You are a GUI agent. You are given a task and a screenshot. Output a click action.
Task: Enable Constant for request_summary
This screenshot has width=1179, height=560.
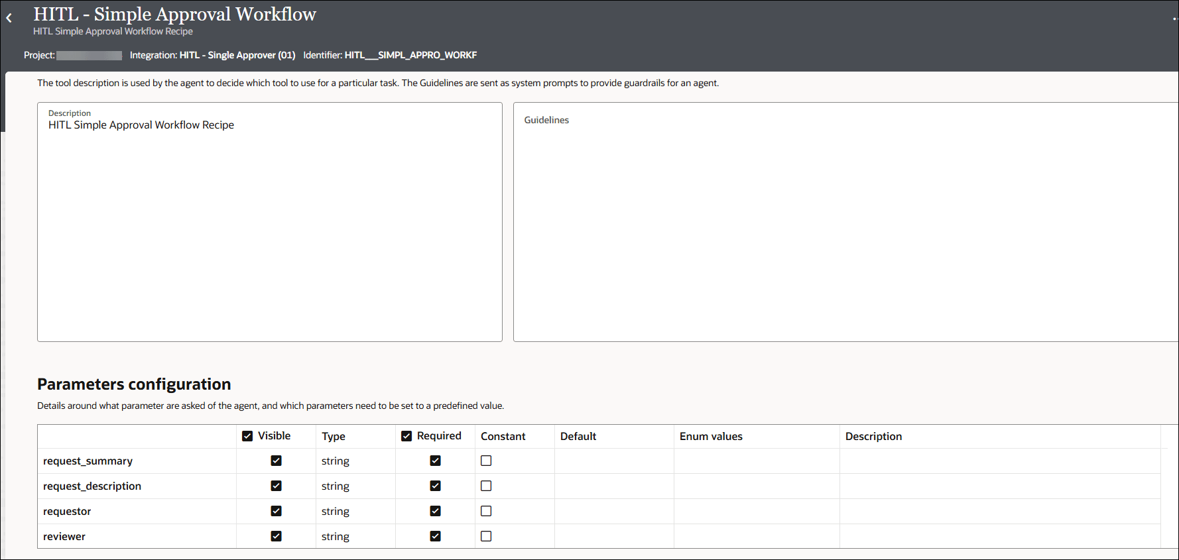point(486,461)
